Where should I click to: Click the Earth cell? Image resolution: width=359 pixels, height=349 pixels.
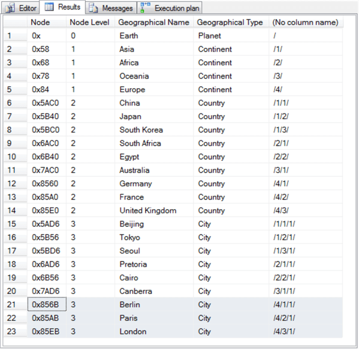pos(154,36)
